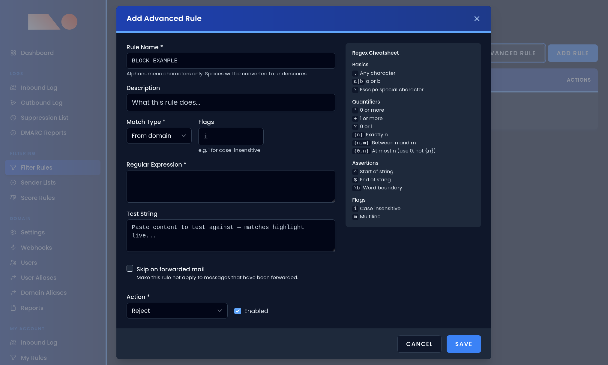Click the My Rules funnel icon
608x365 pixels.
click(x=13, y=358)
